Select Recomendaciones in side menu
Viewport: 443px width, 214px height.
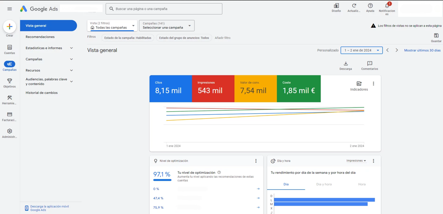click(x=40, y=37)
